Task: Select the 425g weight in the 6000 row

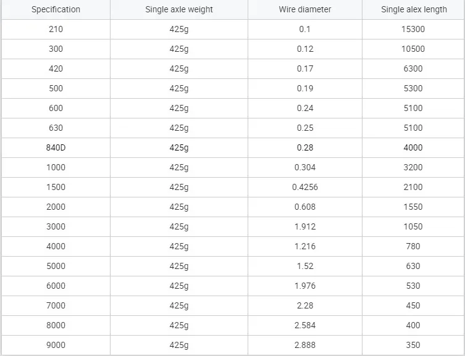Action: pyautogui.click(x=179, y=286)
